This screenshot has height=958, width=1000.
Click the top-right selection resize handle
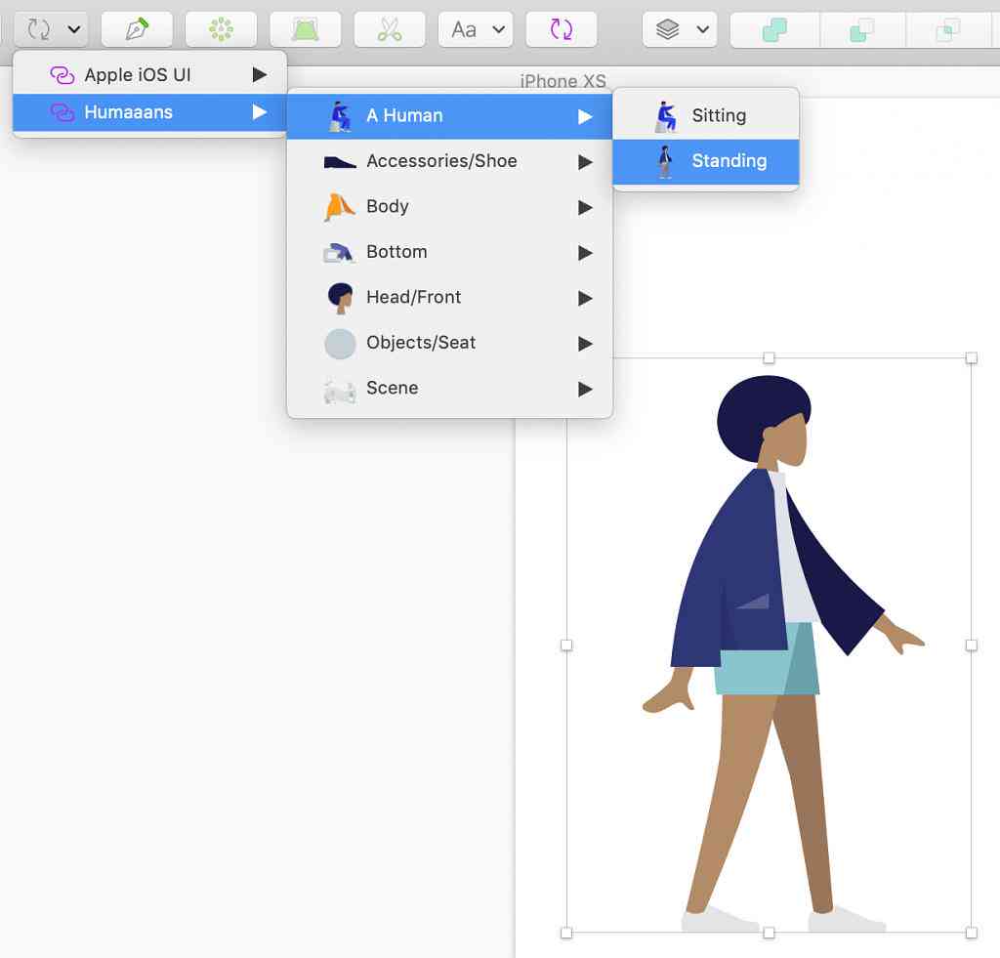point(971,357)
